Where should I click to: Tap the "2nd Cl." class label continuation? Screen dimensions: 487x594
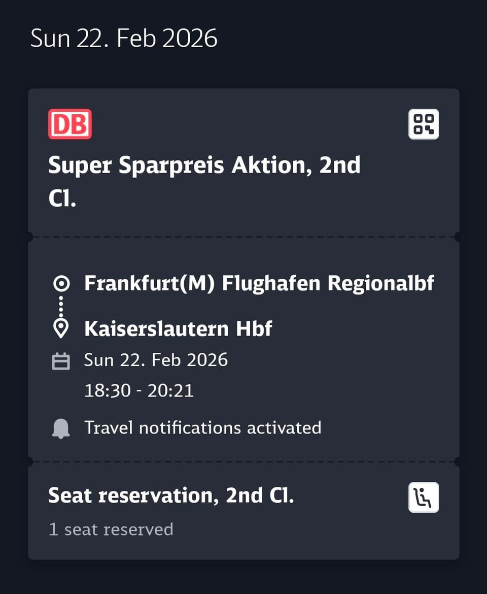62,199
